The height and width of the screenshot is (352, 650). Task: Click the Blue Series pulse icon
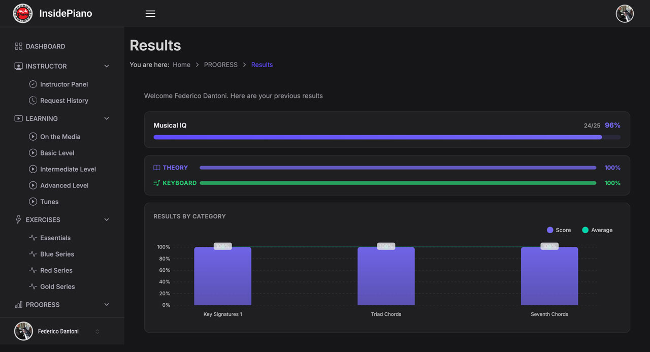(x=33, y=254)
